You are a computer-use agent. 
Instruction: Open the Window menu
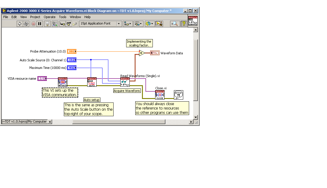pyautogui.click(x=75, y=17)
